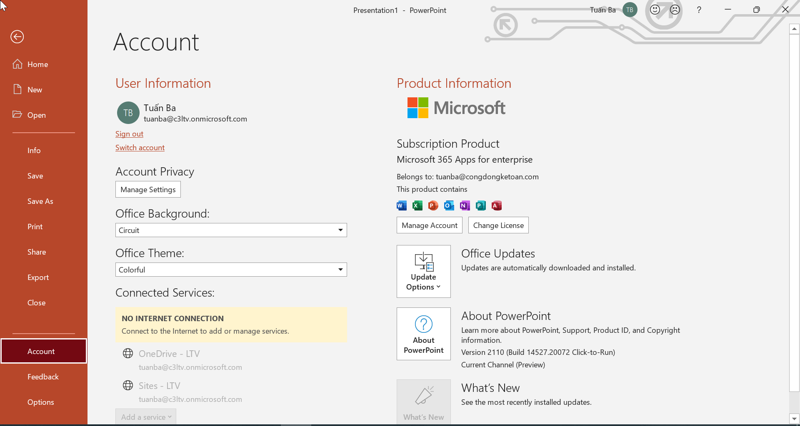Click the What's New button
This screenshot has width=800, height=426.
(424, 402)
